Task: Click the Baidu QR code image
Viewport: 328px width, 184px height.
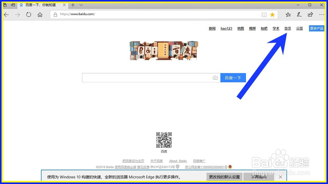Action: tap(164, 140)
